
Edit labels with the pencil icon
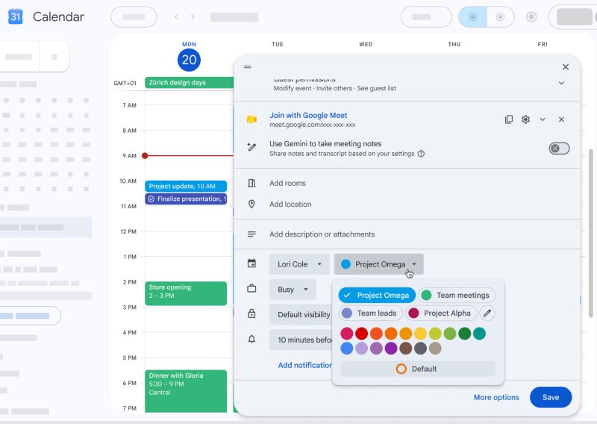(x=487, y=313)
